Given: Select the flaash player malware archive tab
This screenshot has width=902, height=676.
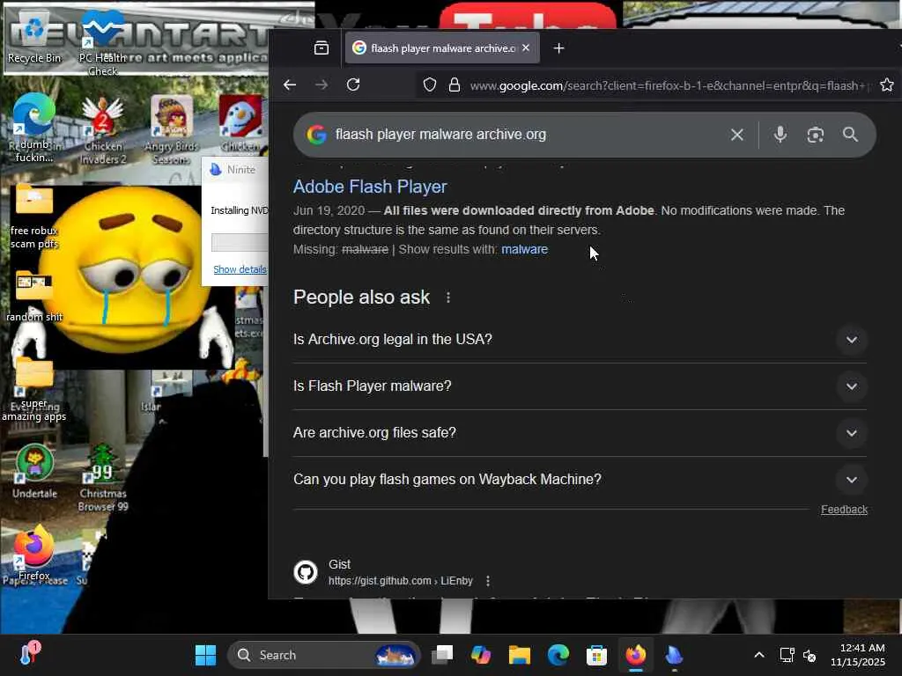Looking at the screenshot, I should click(x=442, y=48).
